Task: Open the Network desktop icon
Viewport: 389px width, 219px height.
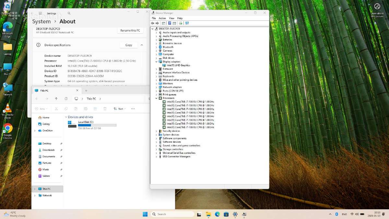Action: 7,89
